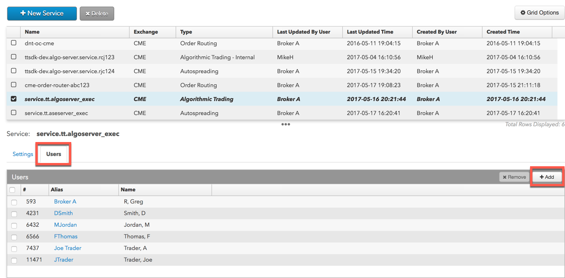565x278 pixels.
Task: Click the Remove user button
Action: point(514,177)
